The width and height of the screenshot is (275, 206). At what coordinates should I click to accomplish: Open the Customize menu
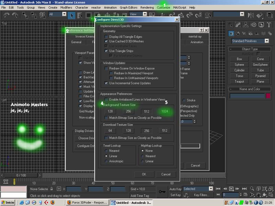pos(164,8)
